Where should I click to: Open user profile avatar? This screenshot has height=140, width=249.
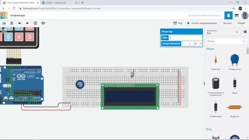pos(245,16)
